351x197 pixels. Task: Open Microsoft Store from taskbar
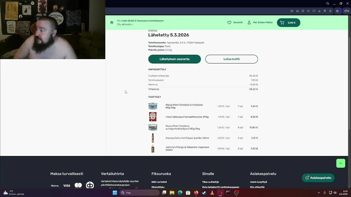coord(188,193)
